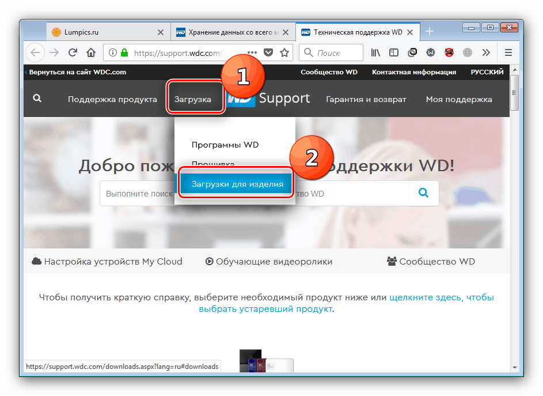Open the Моя поддержка menu
This screenshot has height=396, width=543.
click(459, 99)
